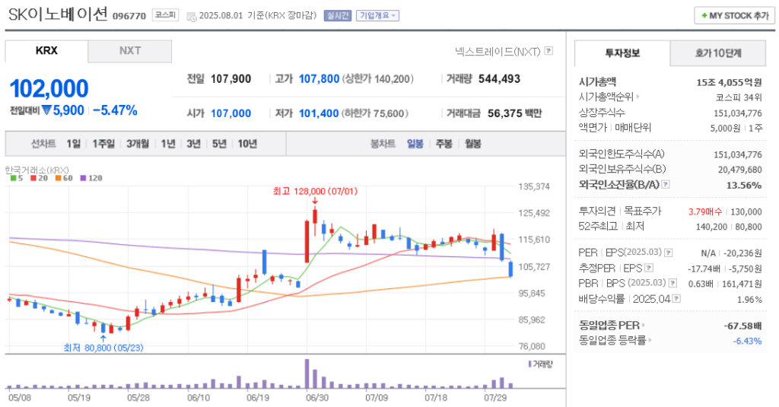Click the red 20-day moving average swatch

(33, 178)
